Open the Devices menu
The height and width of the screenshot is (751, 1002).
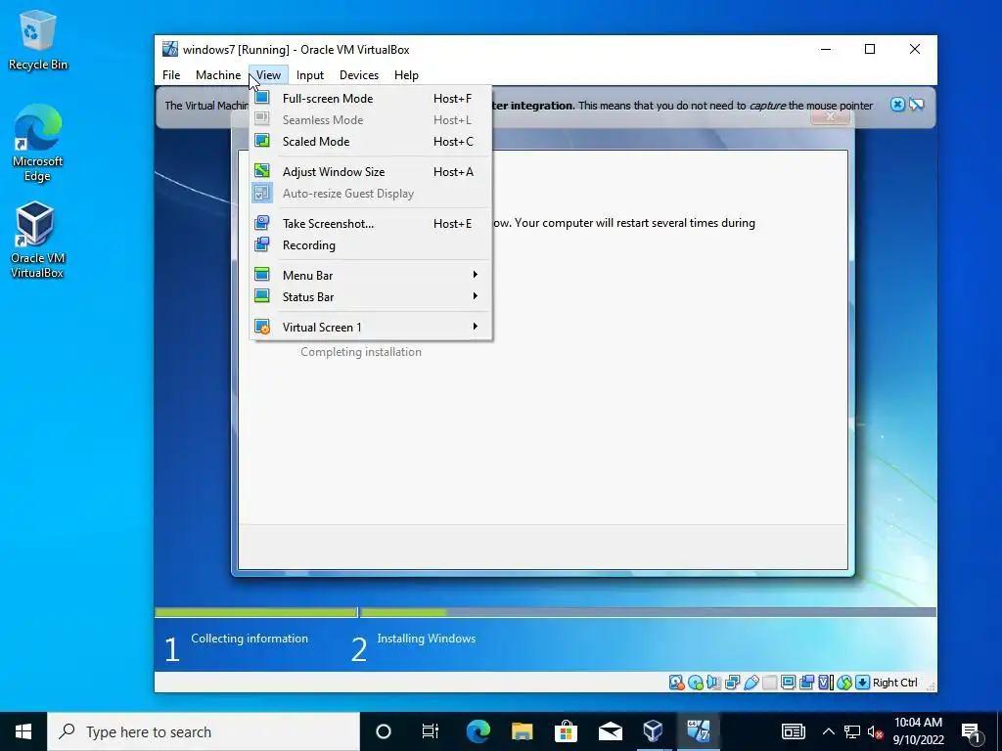click(358, 74)
